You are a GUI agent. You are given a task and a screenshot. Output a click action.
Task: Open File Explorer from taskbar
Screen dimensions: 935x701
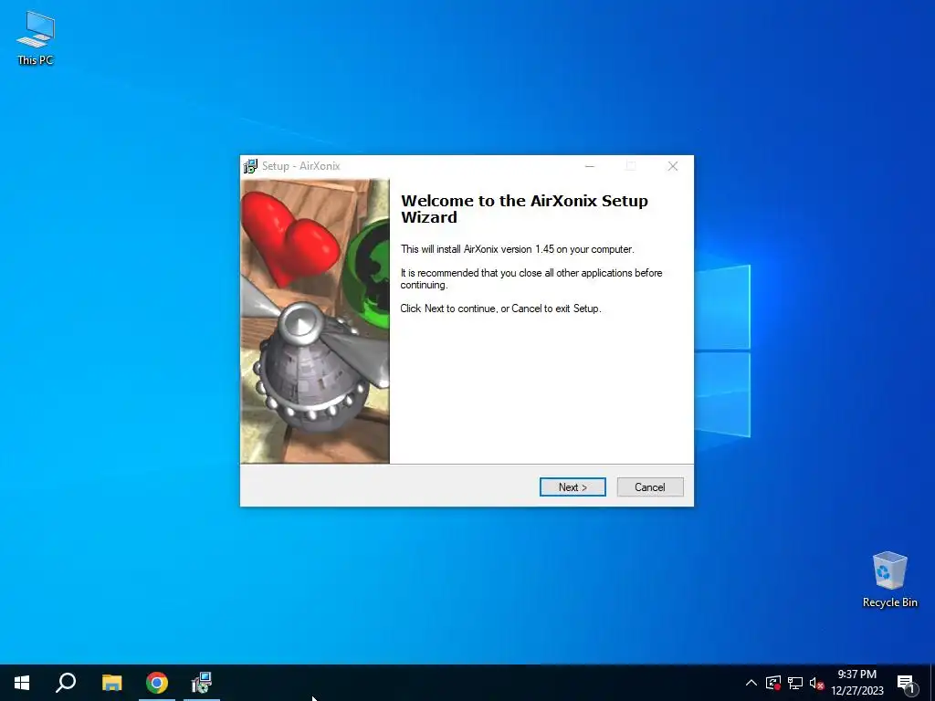111,683
